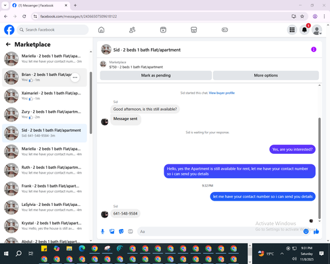Open a new browser tab
The width and height of the screenshot is (330, 264).
pyautogui.click(x=75, y=5)
